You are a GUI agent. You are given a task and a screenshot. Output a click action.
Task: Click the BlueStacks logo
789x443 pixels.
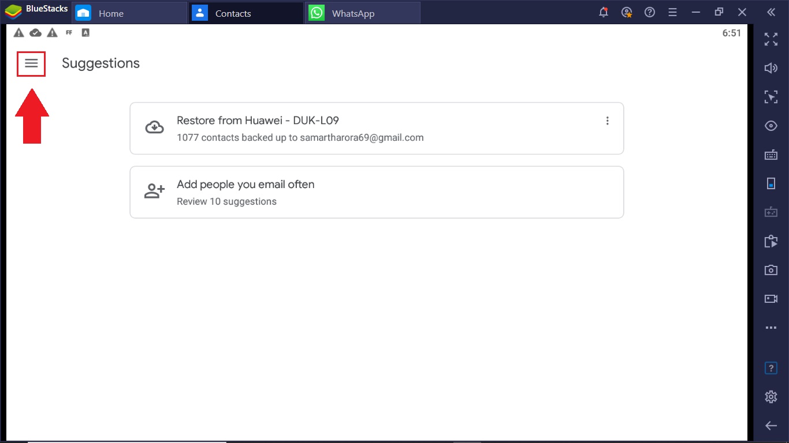[14, 11]
